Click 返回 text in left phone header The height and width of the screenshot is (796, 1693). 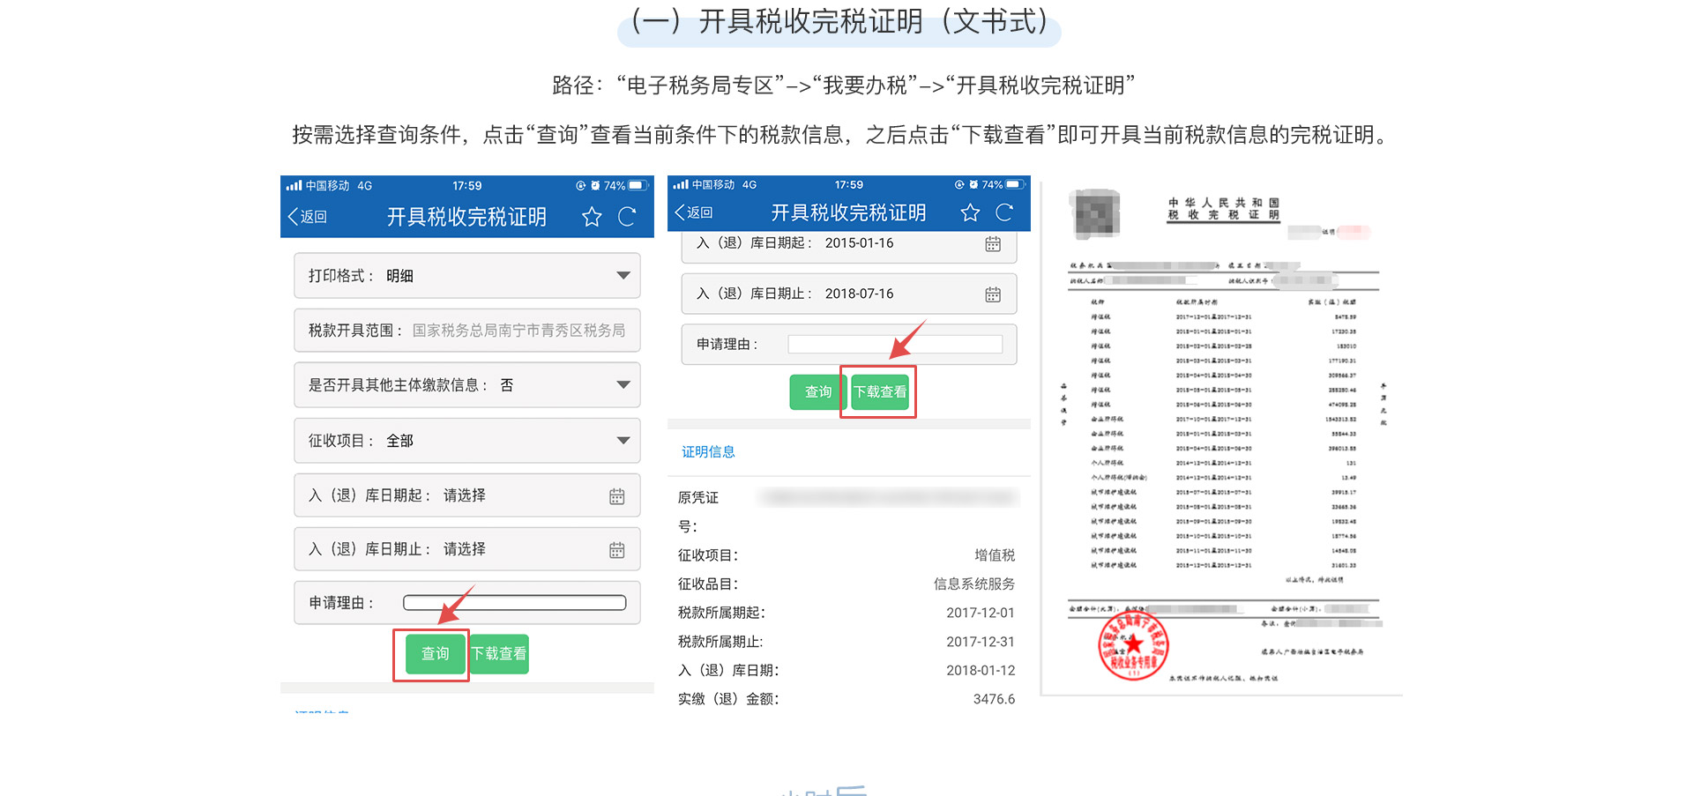pos(313,217)
